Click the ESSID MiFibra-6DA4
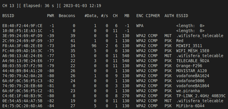The height and width of the screenshot is (109, 228). (x=190, y=106)
